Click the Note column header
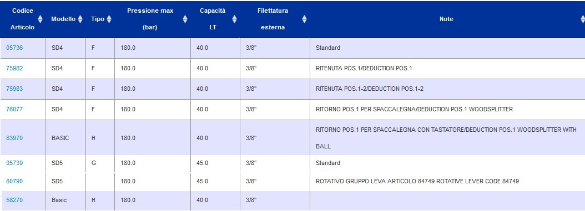 coord(446,19)
